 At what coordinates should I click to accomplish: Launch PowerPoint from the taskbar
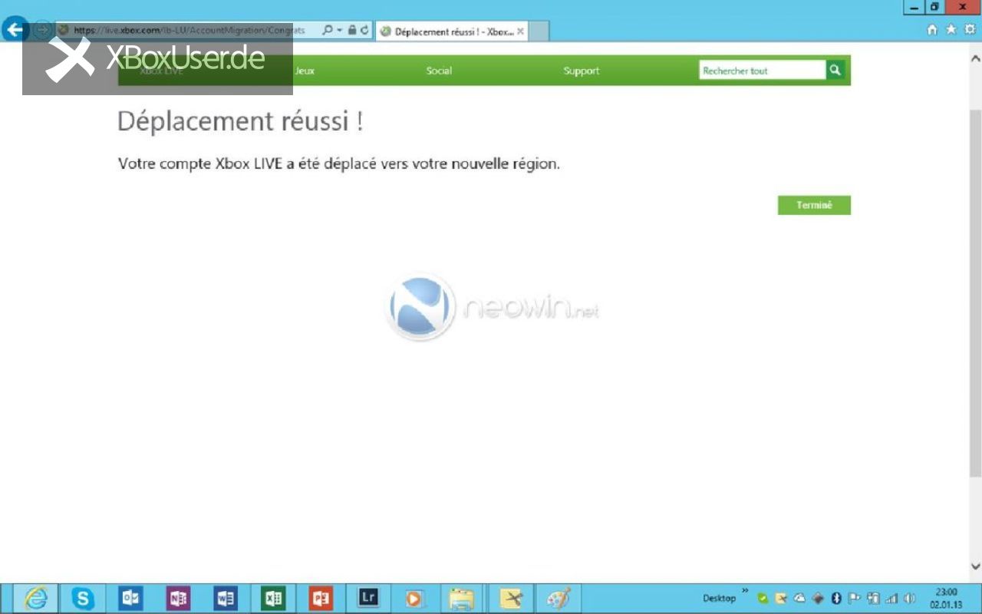(x=321, y=599)
